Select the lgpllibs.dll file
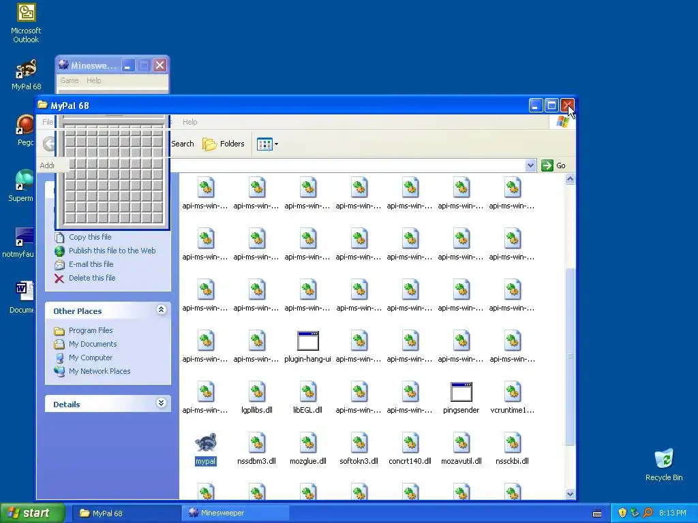Viewport: 698px width, 523px height. (x=257, y=398)
